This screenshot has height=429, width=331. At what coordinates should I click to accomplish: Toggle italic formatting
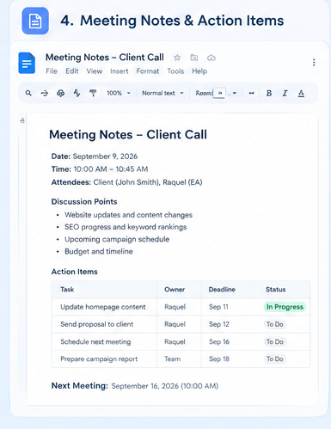pos(285,93)
